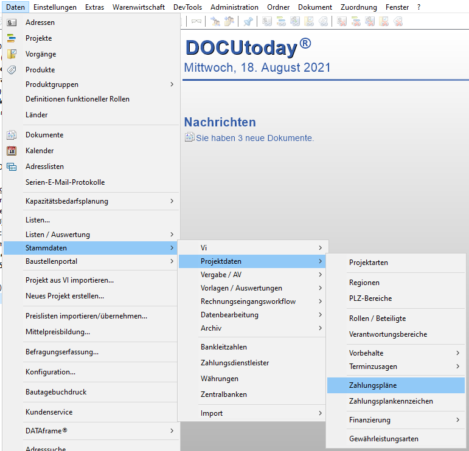Screen dimensions: 469x451
Task: Click the Kalender icon showing 18
Action: (x=12, y=151)
